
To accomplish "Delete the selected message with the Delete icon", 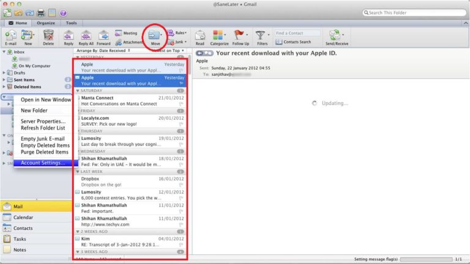I will [48, 36].
